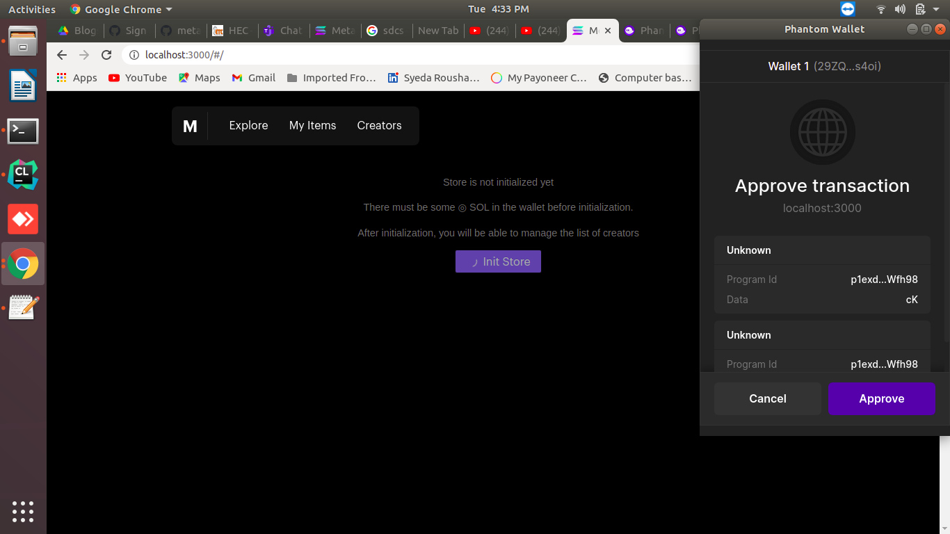This screenshot has width=950, height=534.
Task: Open the YouTube bookmark
Action: 138,78
